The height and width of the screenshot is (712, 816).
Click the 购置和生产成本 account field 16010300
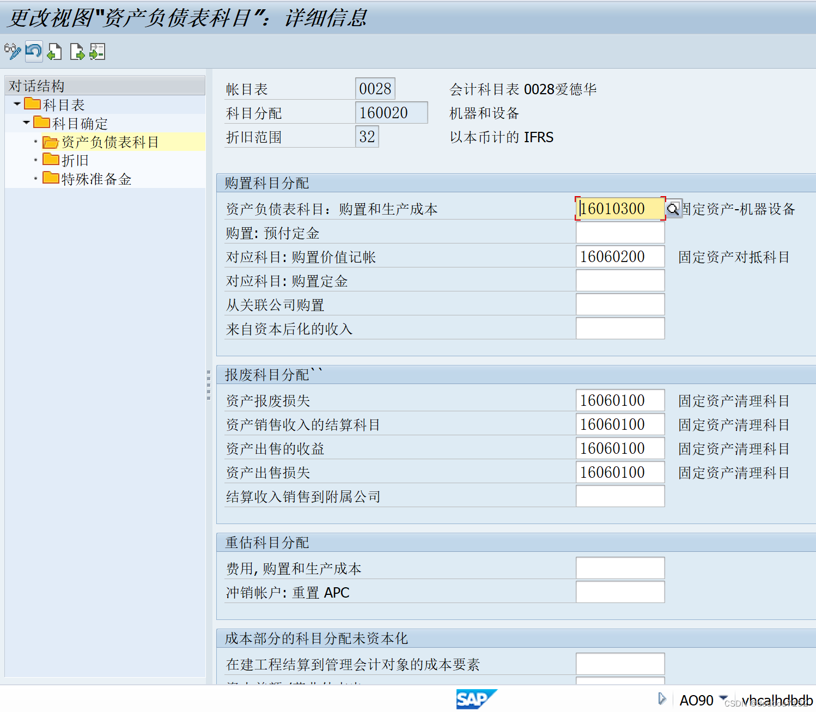[620, 209]
